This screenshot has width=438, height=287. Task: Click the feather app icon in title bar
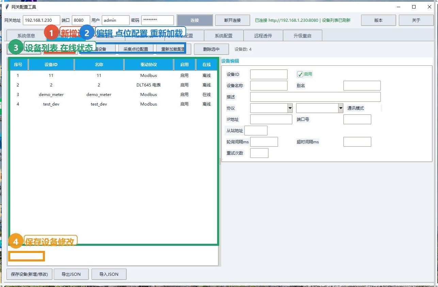[7, 7]
